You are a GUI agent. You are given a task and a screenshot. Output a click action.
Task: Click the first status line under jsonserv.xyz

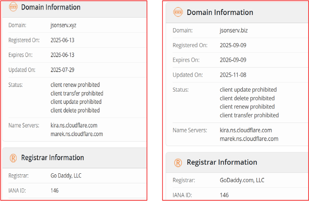pos(75,85)
